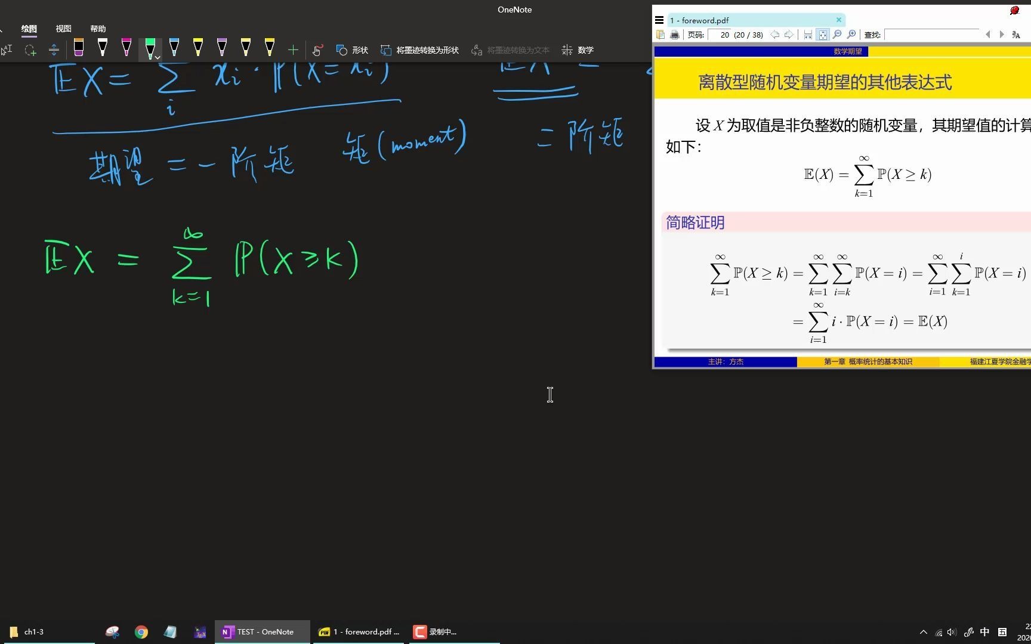Toggle match case icon in PDF search

[1016, 35]
